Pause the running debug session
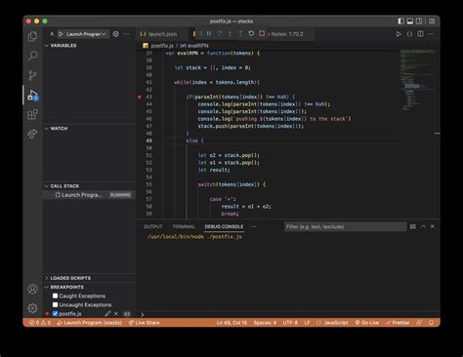463x357 pixels. (x=209, y=33)
